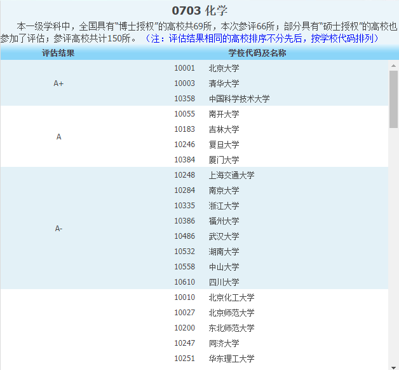
Task: Click school code 10251
Action: pos(184,359)
